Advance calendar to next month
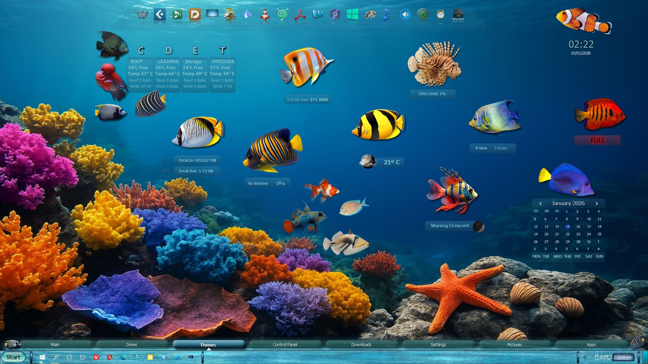648x364 pixels. tap(597, 204)
